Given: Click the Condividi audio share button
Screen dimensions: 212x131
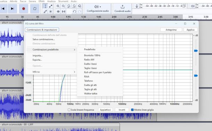Looking at the screenshot, I should [122, 9].
